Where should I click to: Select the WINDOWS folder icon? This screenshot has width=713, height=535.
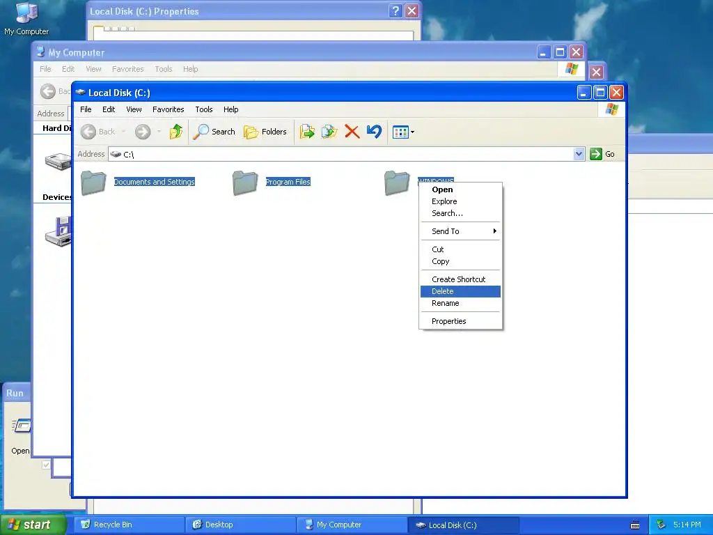[x=397, y=183]
